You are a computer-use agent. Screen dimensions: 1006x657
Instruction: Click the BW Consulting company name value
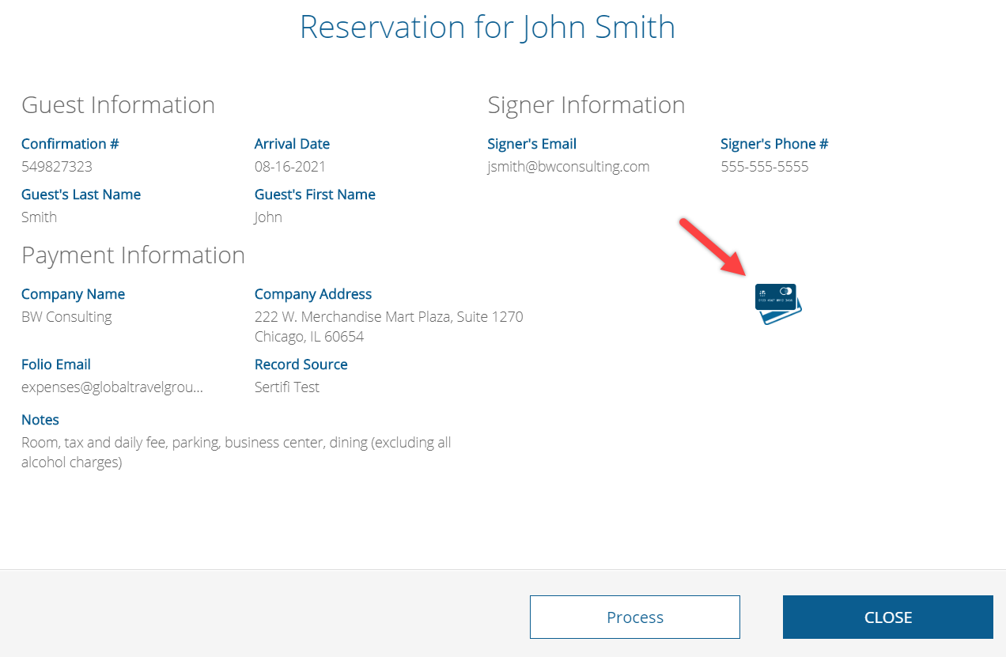tap(66, 317)
